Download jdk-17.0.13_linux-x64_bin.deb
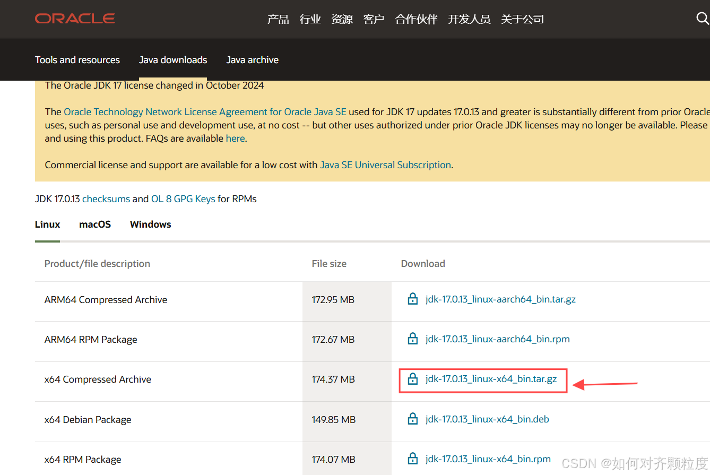The image size is (710, 475). pyautogui.click(x=487, y=419)
